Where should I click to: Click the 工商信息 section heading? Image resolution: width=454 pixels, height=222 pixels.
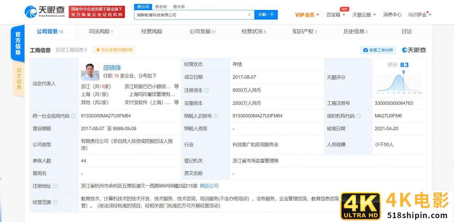pyautogui.click(x=40, y=50)
